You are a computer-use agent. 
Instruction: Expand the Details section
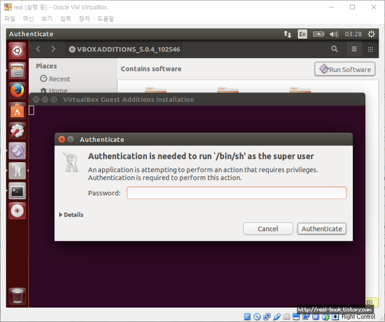[x=71, y=215]
